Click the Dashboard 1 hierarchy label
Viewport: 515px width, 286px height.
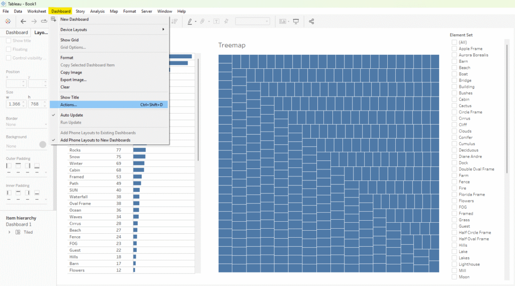pyautogui.click(x=19, y=225)
